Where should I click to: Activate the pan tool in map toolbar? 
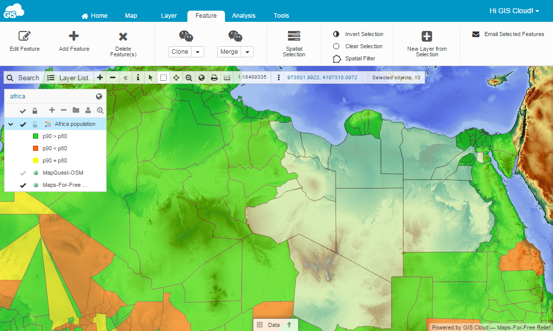pyautogui.click(x=176, y=78)
